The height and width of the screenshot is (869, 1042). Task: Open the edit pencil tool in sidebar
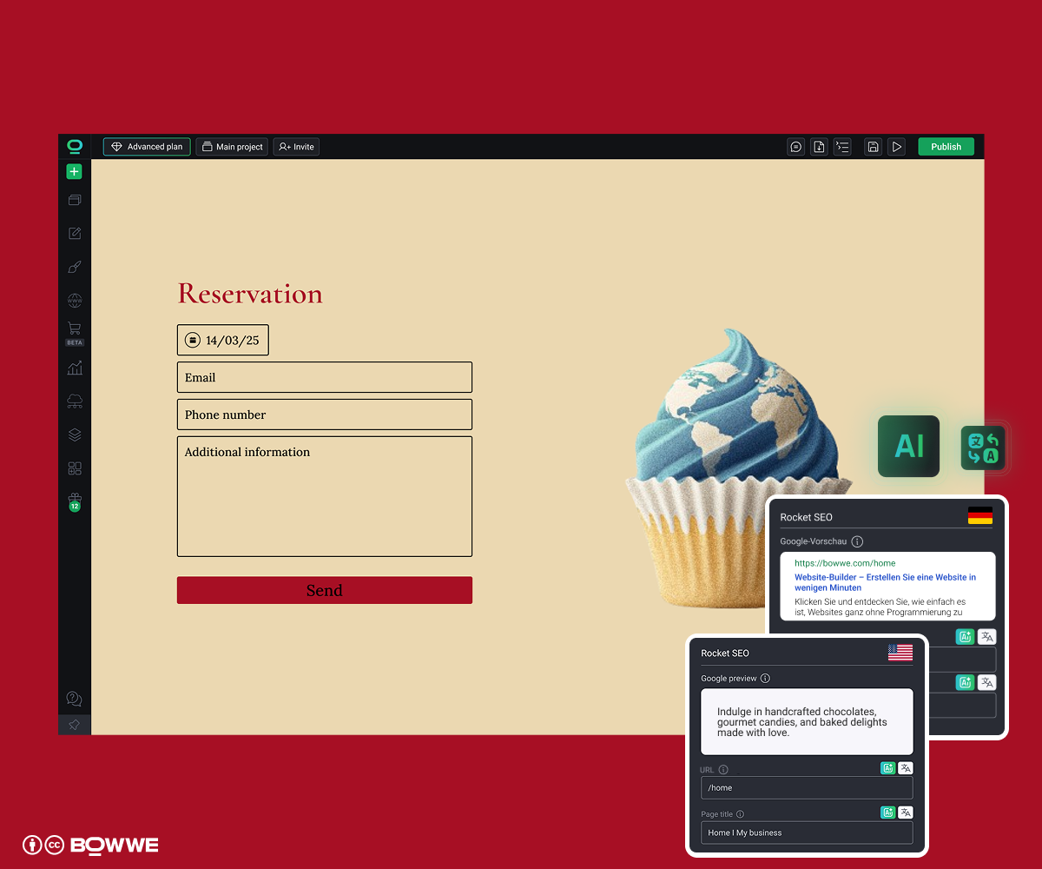click(75, 233)
